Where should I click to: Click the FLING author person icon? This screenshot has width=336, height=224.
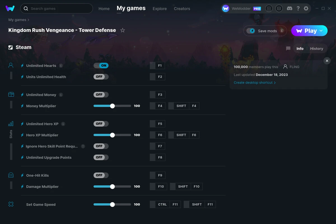(x=285, y=67)
